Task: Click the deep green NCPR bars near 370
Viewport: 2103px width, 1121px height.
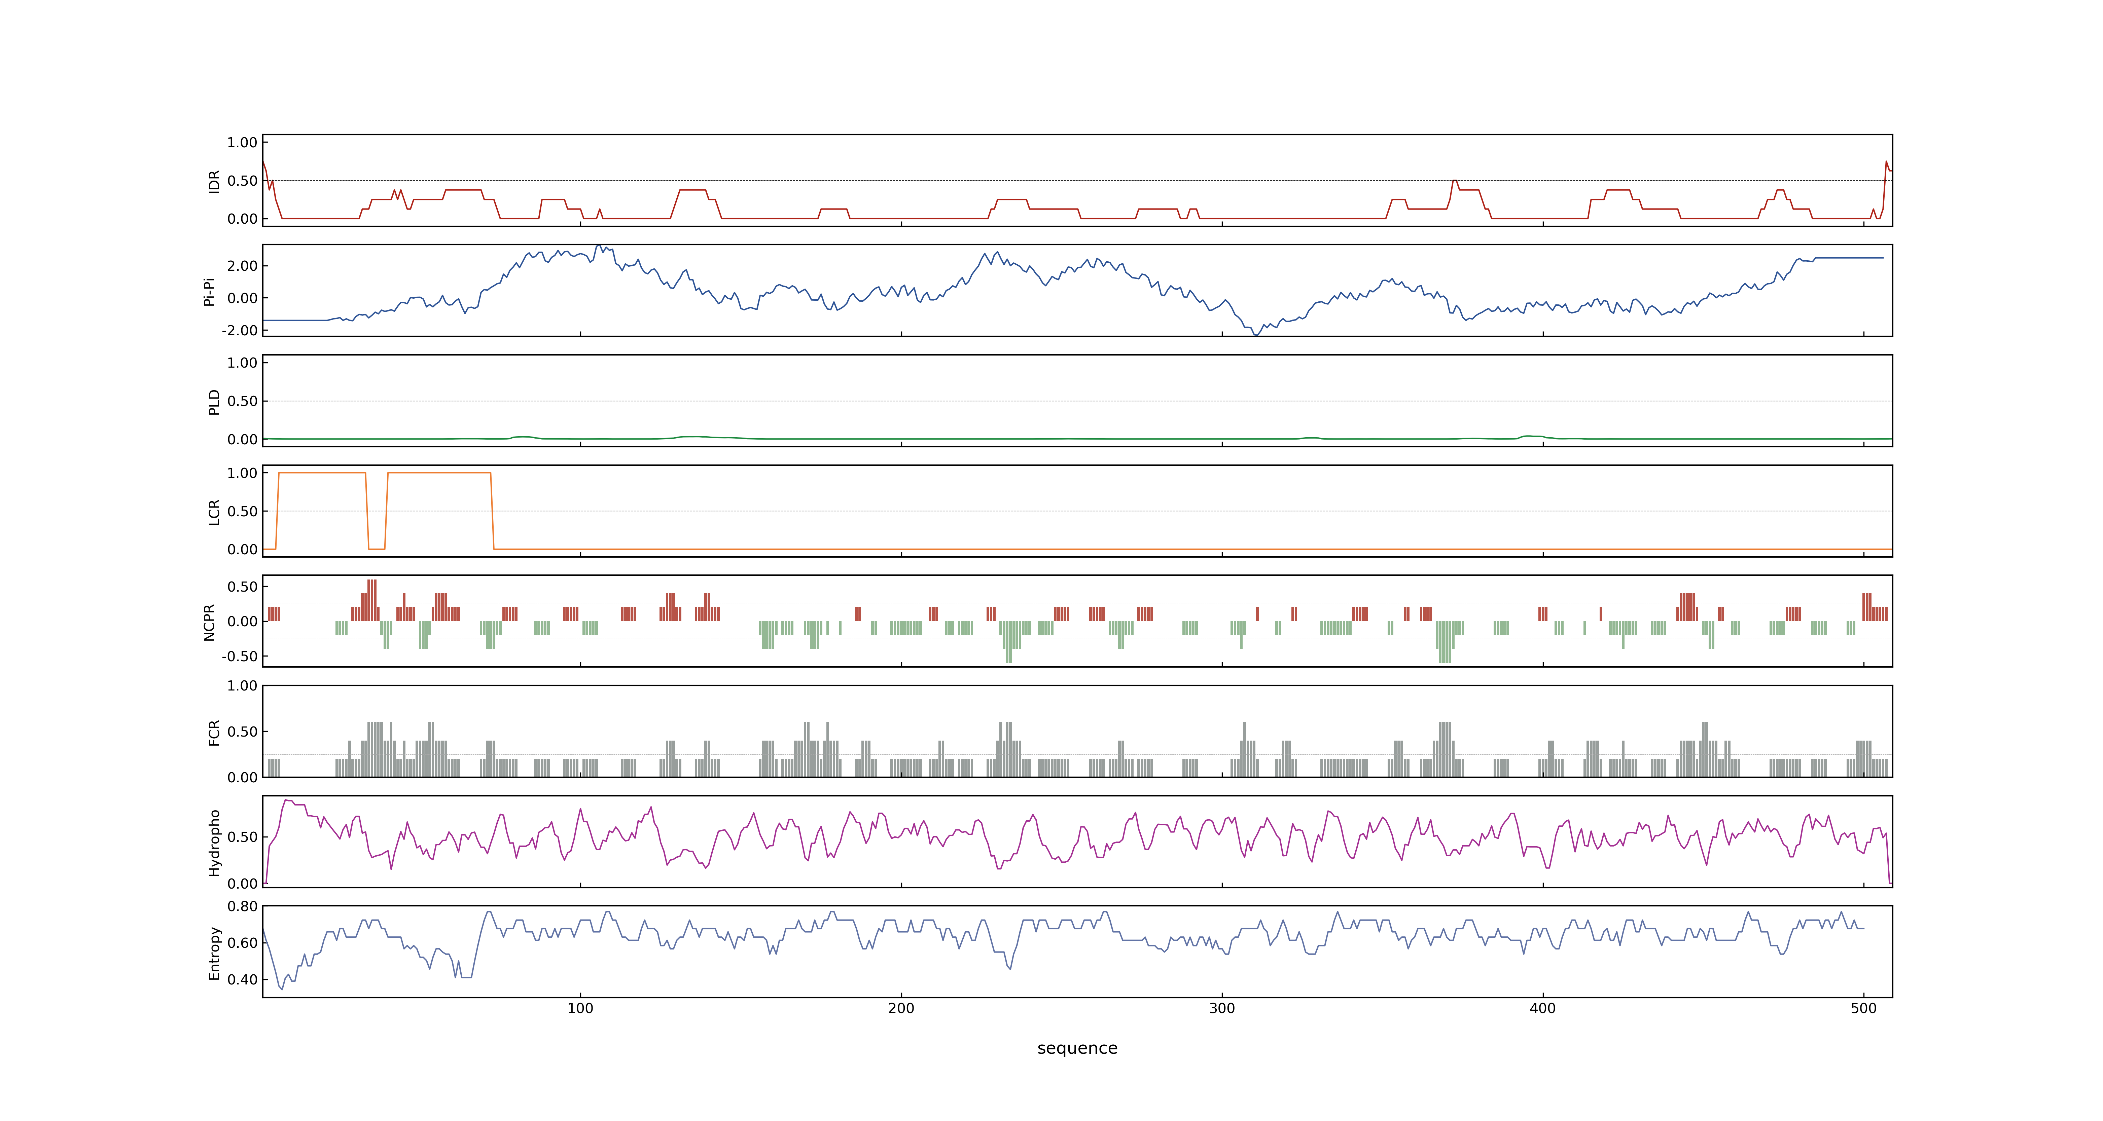Action: 1445,641
